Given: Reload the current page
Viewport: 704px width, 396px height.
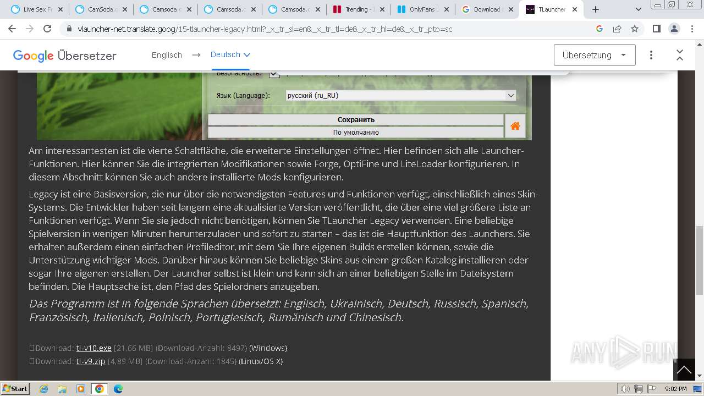Looking at the screenshot, I should click(47, 29).
